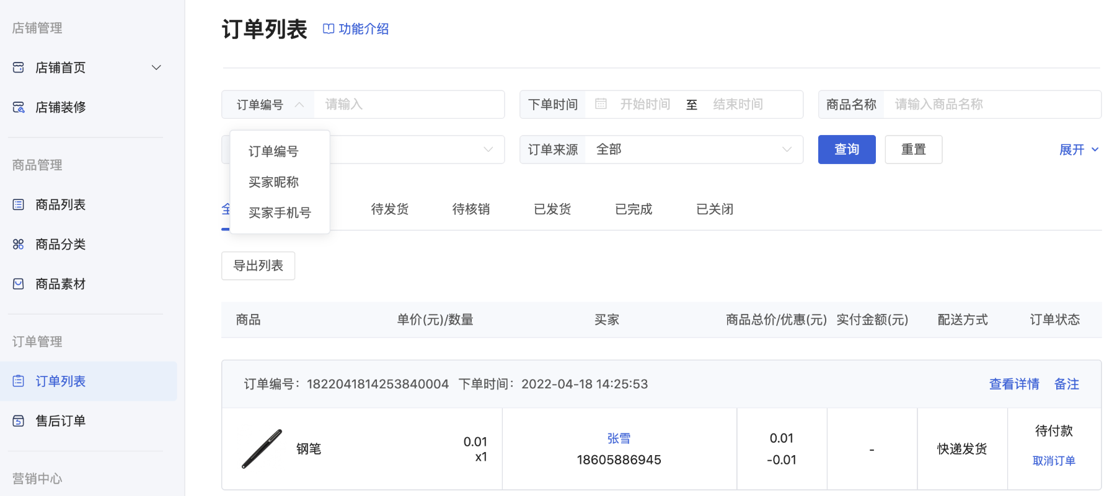Click the book icon beside 功能介绍
The image size is (1117, 496).
click(329, 28)
